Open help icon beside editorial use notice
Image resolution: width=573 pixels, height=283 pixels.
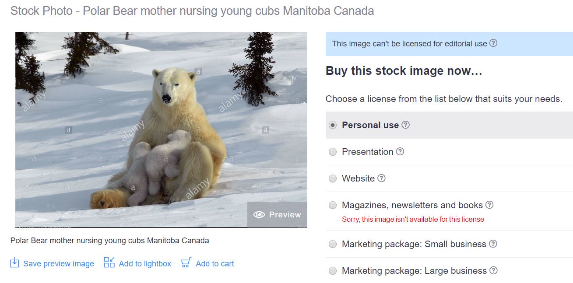point(493,43)
